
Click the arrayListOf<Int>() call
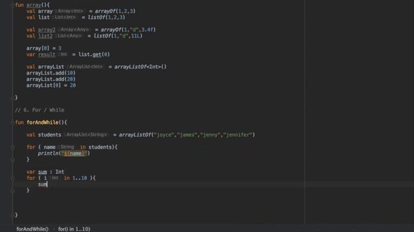(x=140, y=67)
